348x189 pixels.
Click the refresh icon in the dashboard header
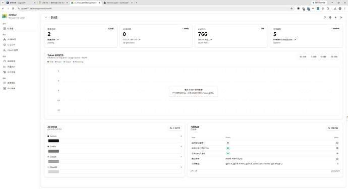325,17
